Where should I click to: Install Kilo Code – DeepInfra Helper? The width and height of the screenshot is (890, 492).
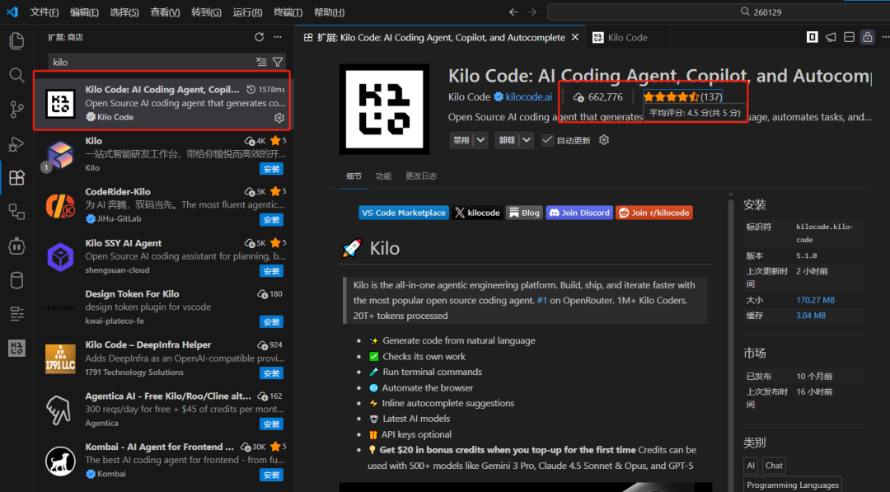point(271,373)
